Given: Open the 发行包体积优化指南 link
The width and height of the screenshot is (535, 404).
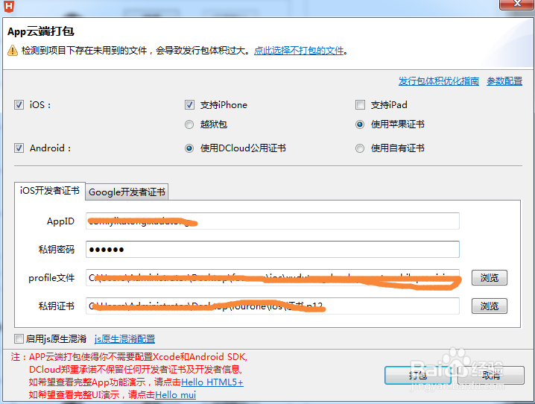Looking at the screenshot, I should pos(439,81).
